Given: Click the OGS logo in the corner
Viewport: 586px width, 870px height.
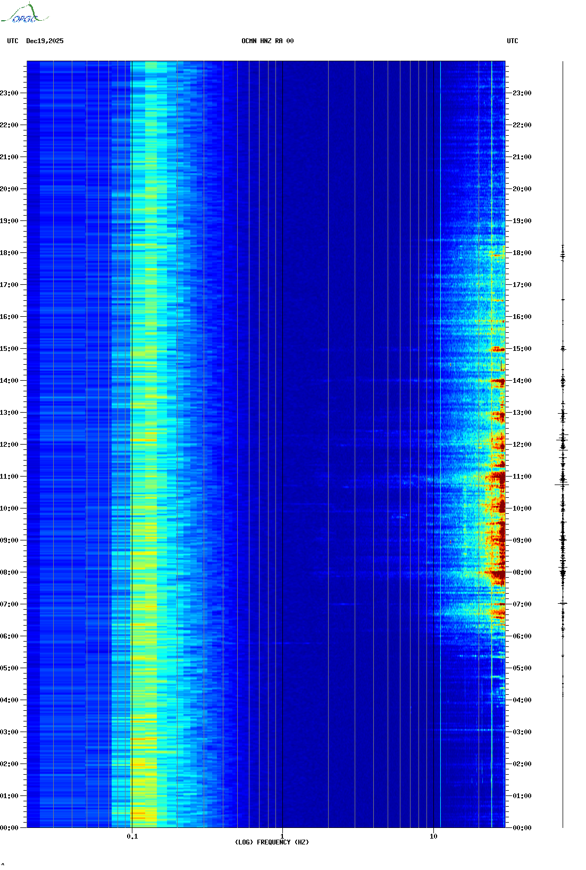Looking at the screenshot, I should 24,14.
